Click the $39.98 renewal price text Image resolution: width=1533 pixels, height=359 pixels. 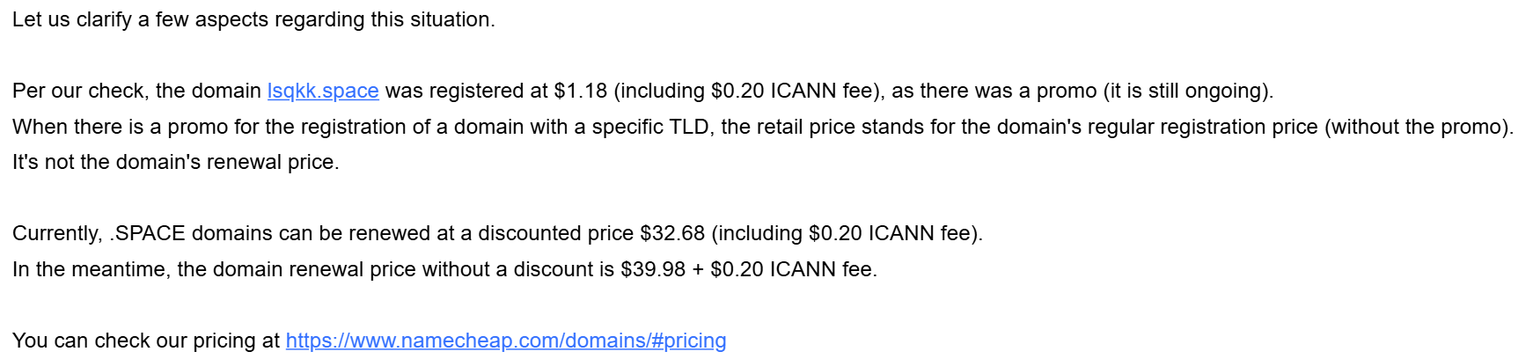pyautogui.click(x=653, y=269)
